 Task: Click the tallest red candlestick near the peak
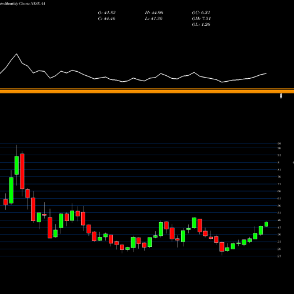click(22, 171)
